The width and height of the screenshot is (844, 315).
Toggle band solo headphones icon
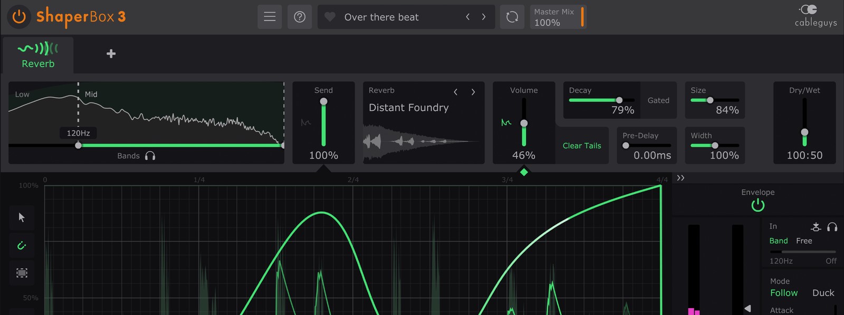click(x=150, y=156)
